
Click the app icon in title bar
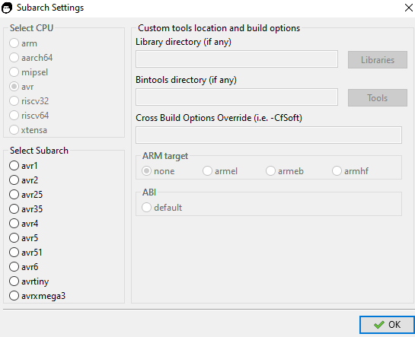coord(7,8)
